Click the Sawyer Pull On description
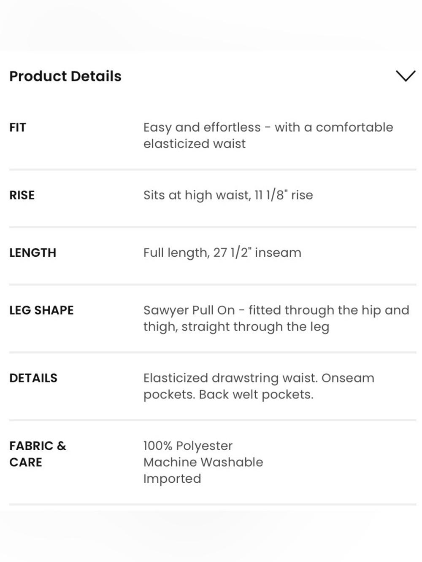 click(x=276, y=318)
